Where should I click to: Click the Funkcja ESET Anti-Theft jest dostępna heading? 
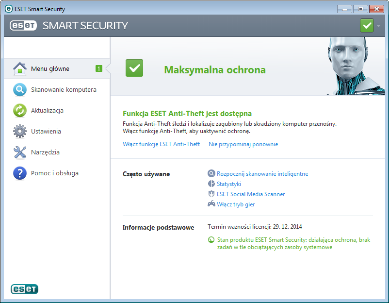pos(187,114)
